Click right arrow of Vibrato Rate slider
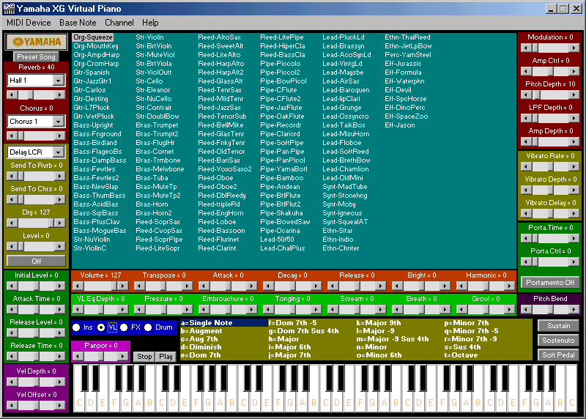Viewport: 586px width, 419px height. (x=574, y=167)
